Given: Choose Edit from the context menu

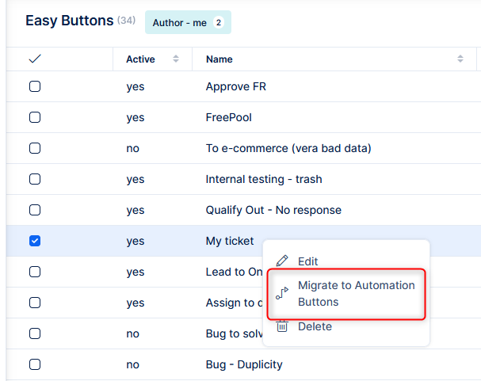Looking at the screenshot, I should [308, 261].
